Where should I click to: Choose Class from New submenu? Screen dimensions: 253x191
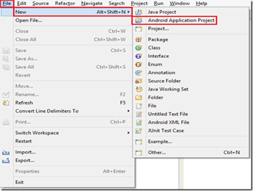tap(191, 48)
